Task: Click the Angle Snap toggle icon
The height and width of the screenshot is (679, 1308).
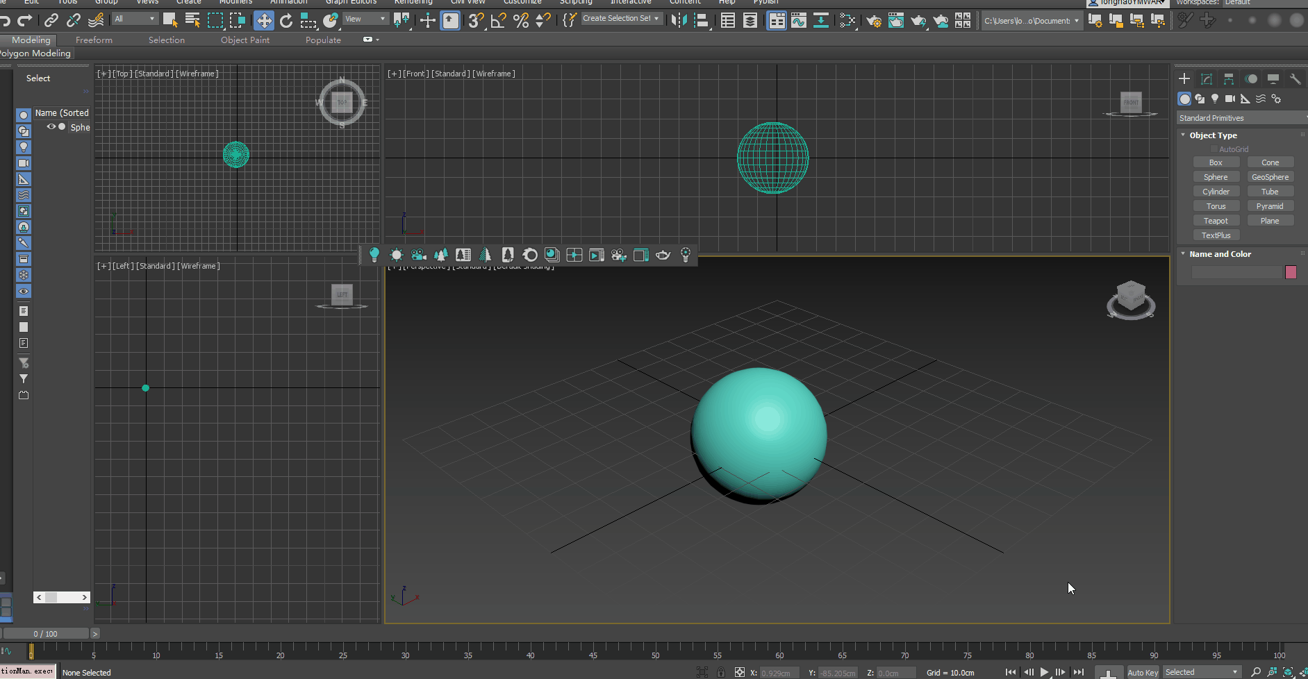Action: [498, 21]
